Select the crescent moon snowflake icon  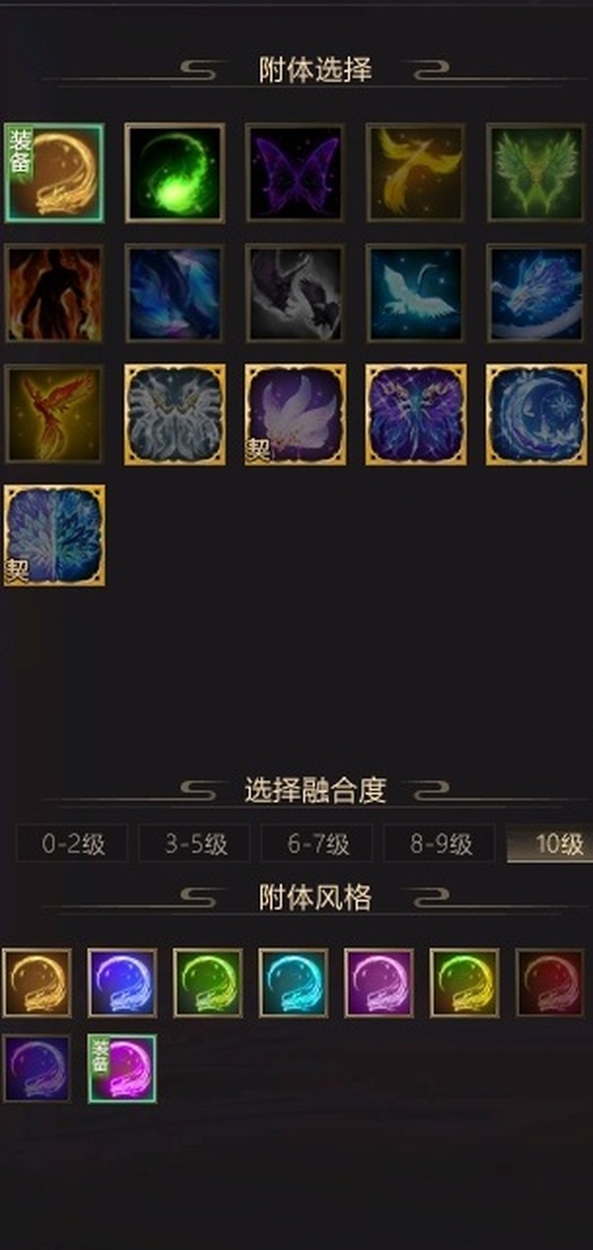pos(536,414)
